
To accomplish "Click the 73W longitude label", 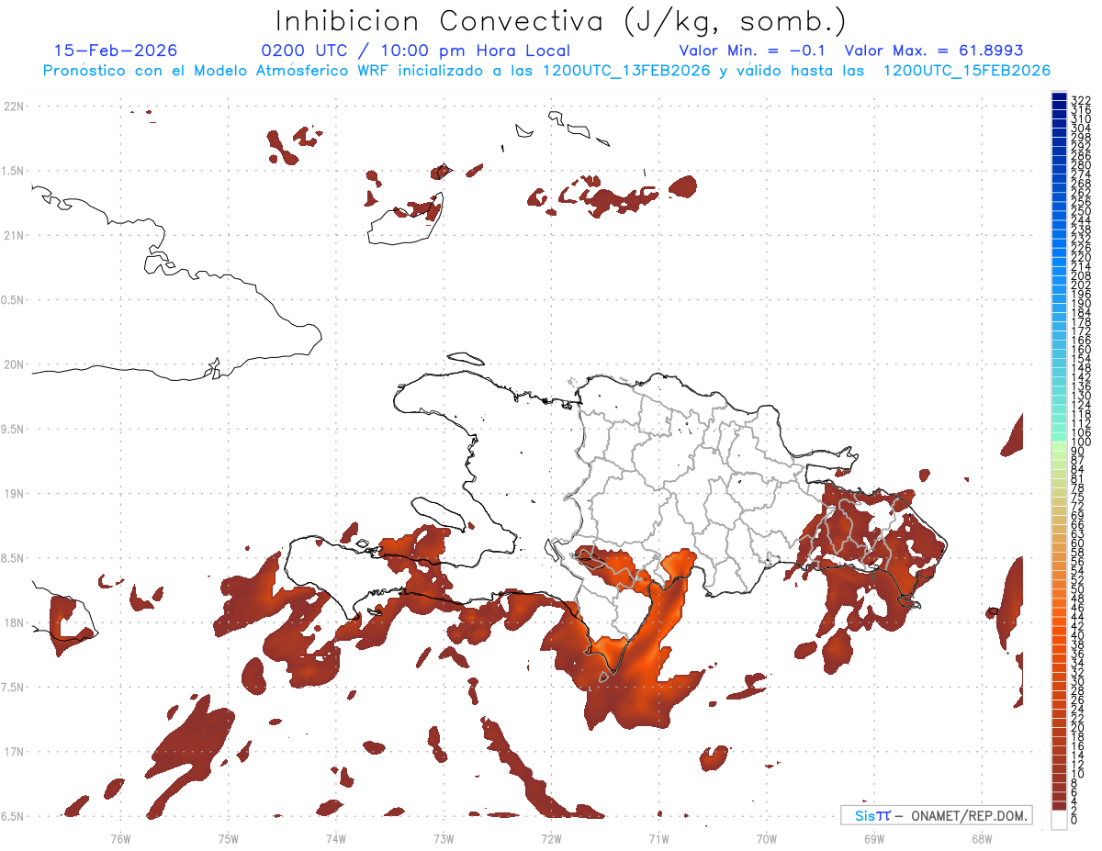I will (x=443, y=838).
